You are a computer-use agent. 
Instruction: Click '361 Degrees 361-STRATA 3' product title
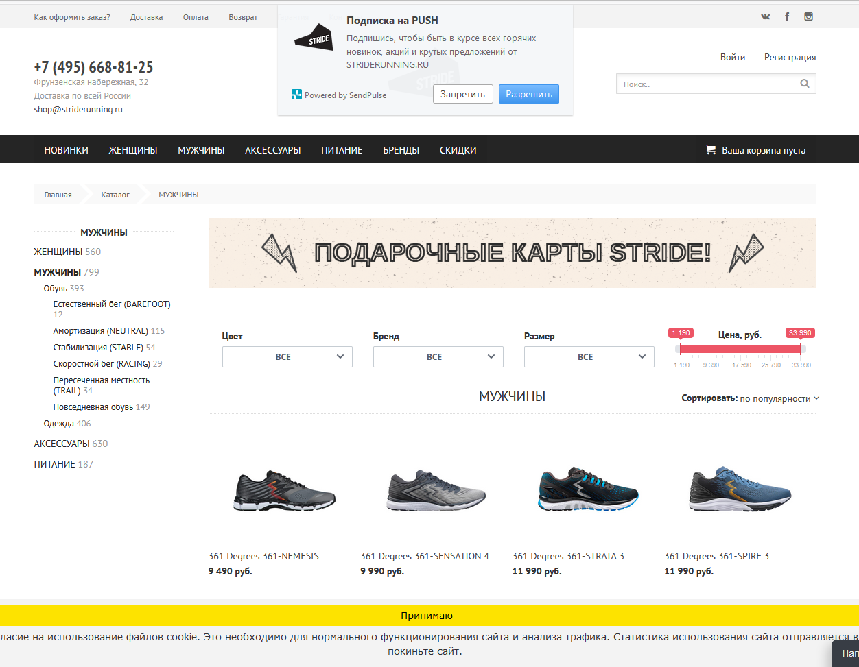(568, 556)
